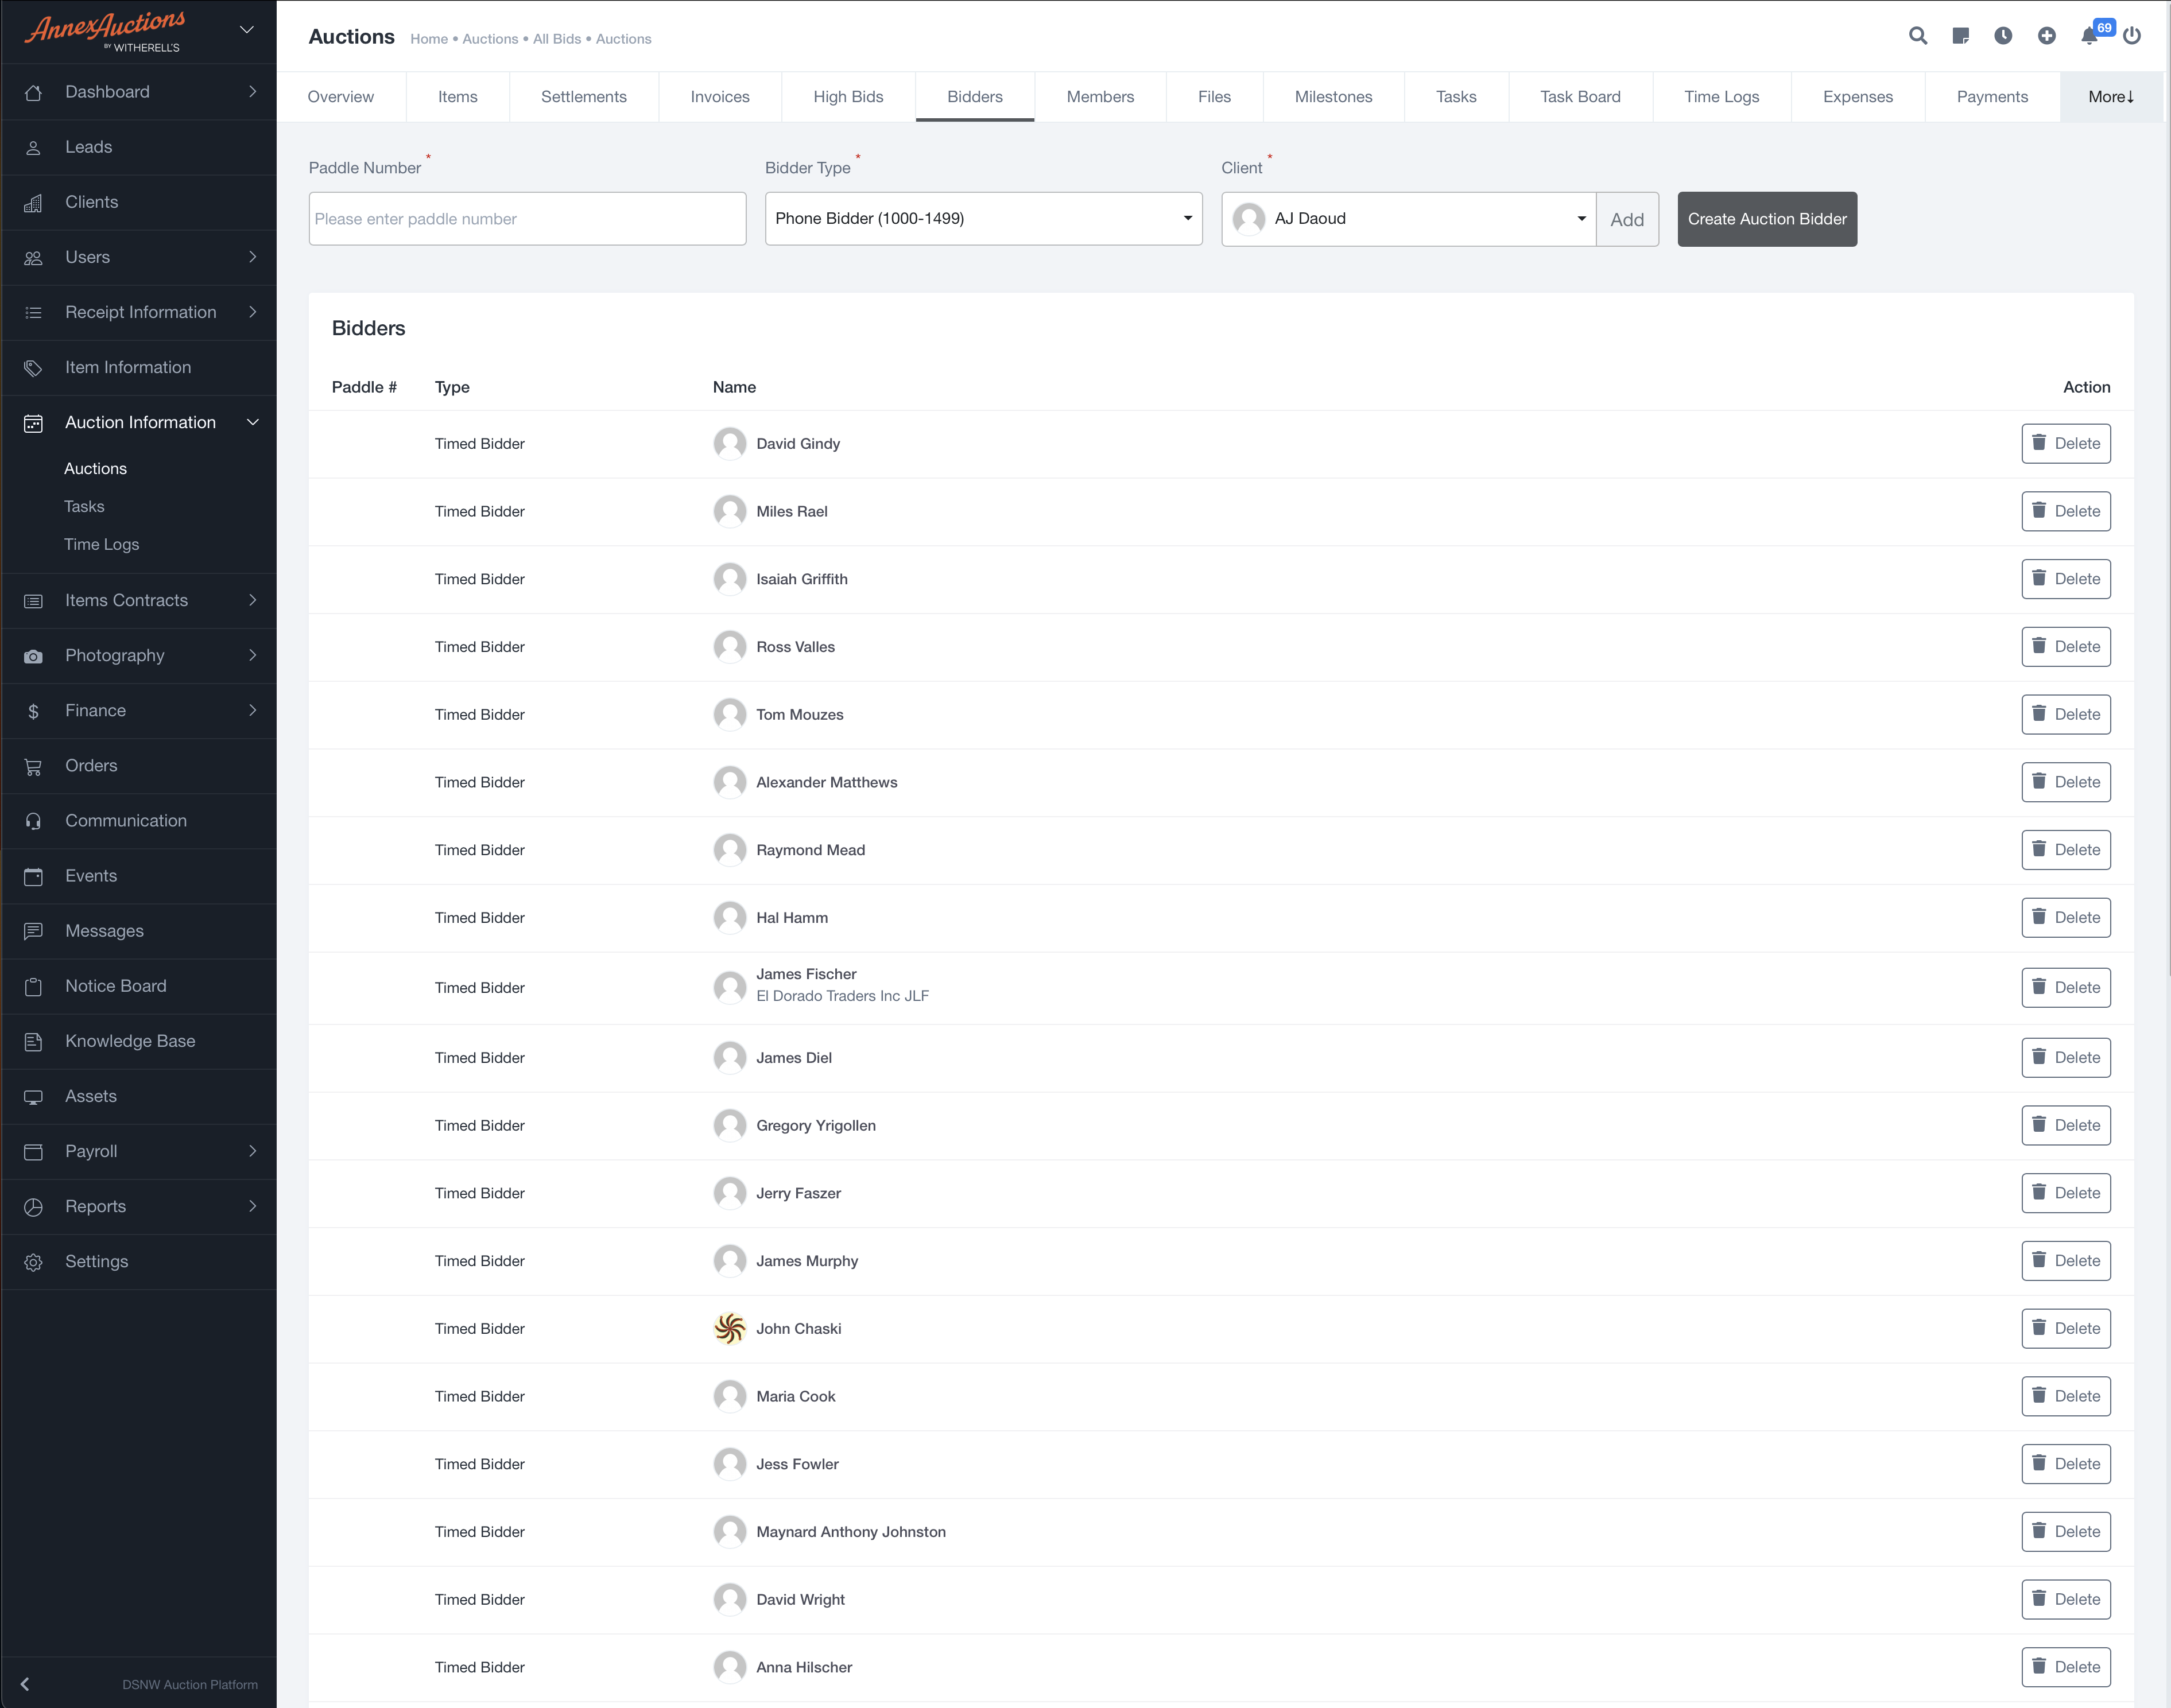This screenshot has height=1708, width=2171.
Task: Click the Paddle Number input field
Action: [527, 218]
